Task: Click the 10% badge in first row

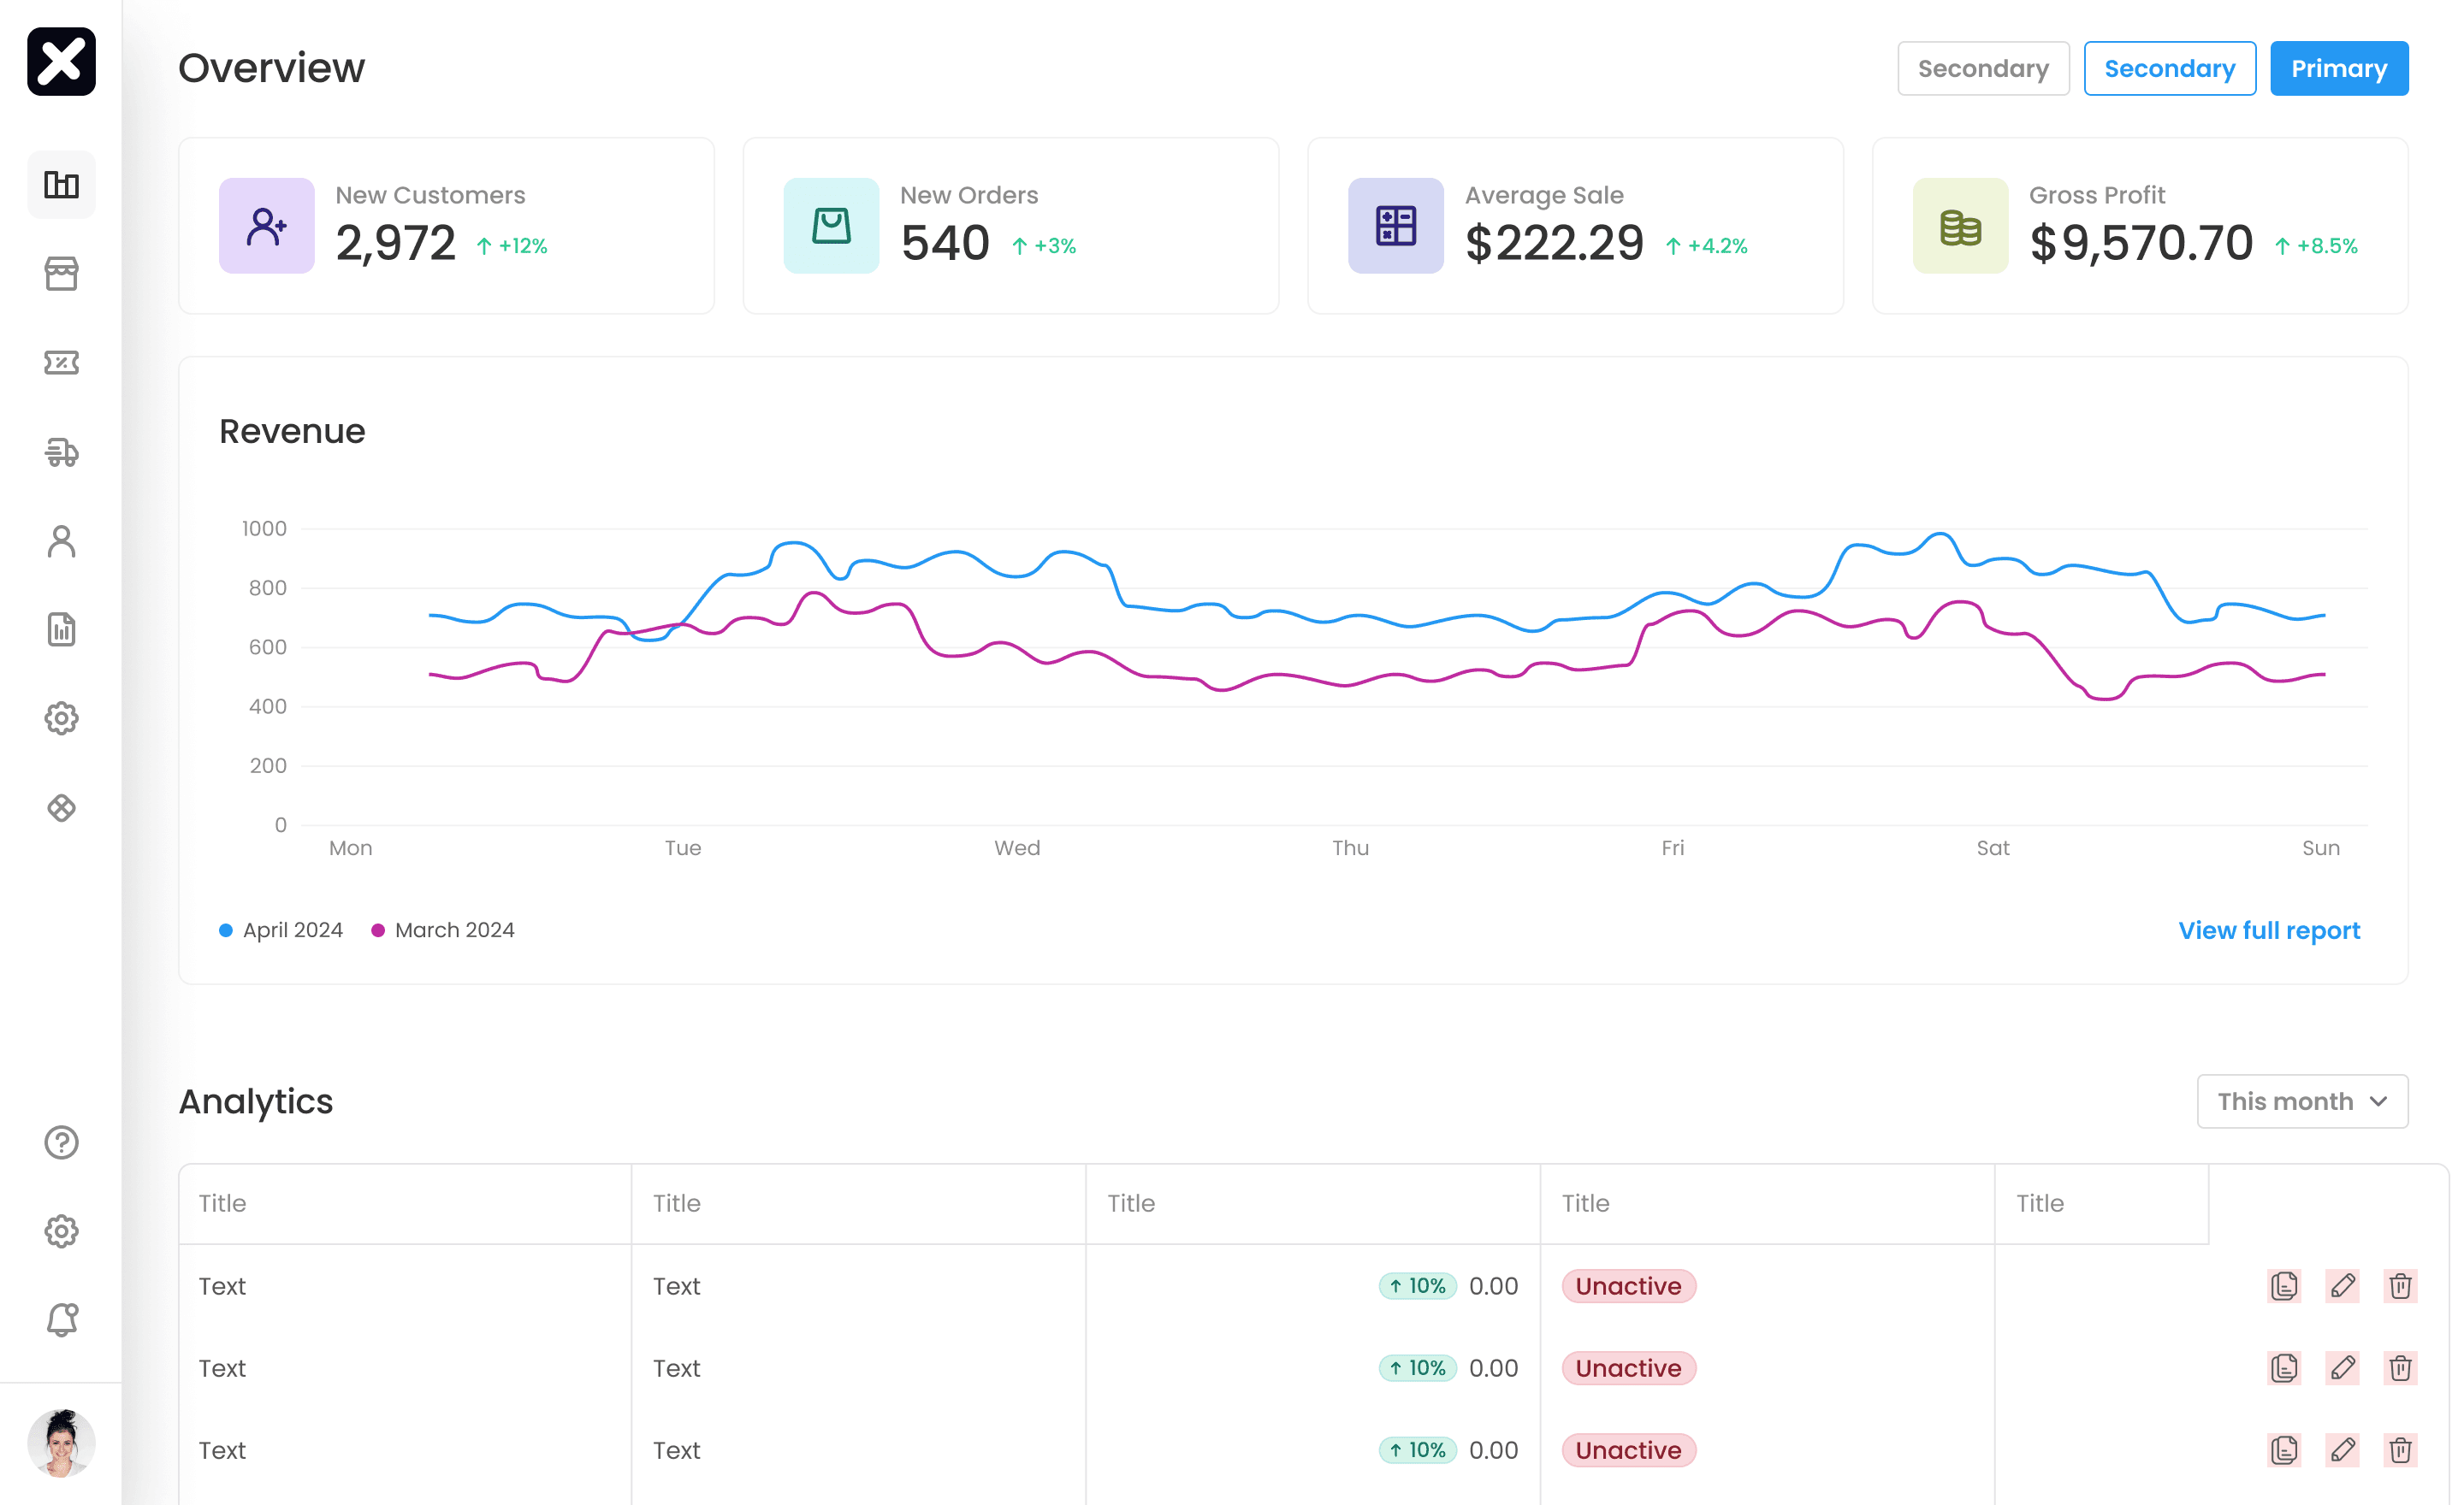Action: pyautogui.click(x=1417, y=1286)
